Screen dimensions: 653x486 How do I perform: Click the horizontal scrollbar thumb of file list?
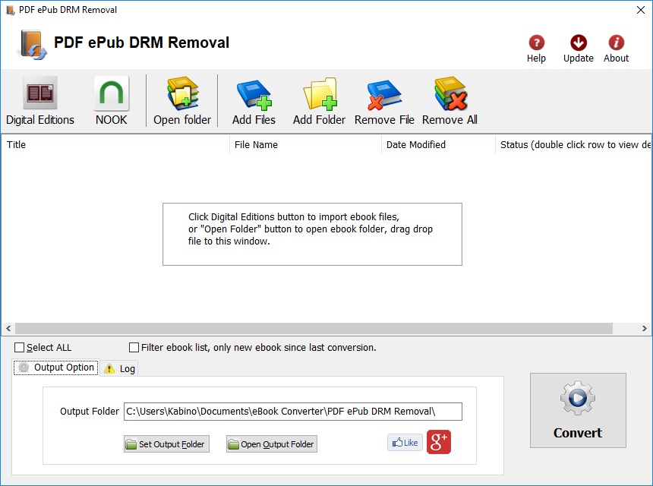pyautogui.click(x=314, y=328)
